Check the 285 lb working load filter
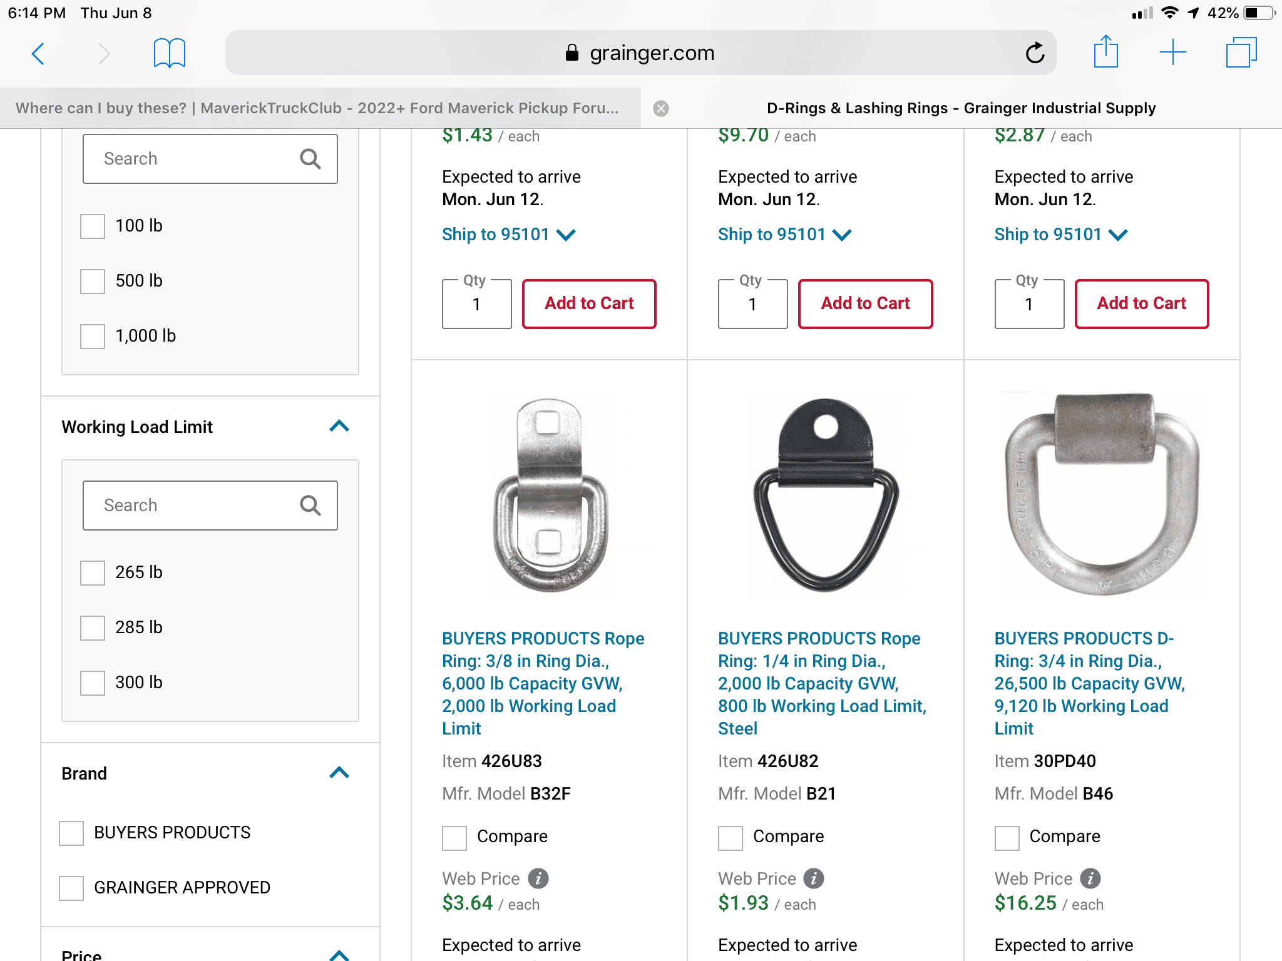Screen dimensions: 1282x961 pos(93,628)
